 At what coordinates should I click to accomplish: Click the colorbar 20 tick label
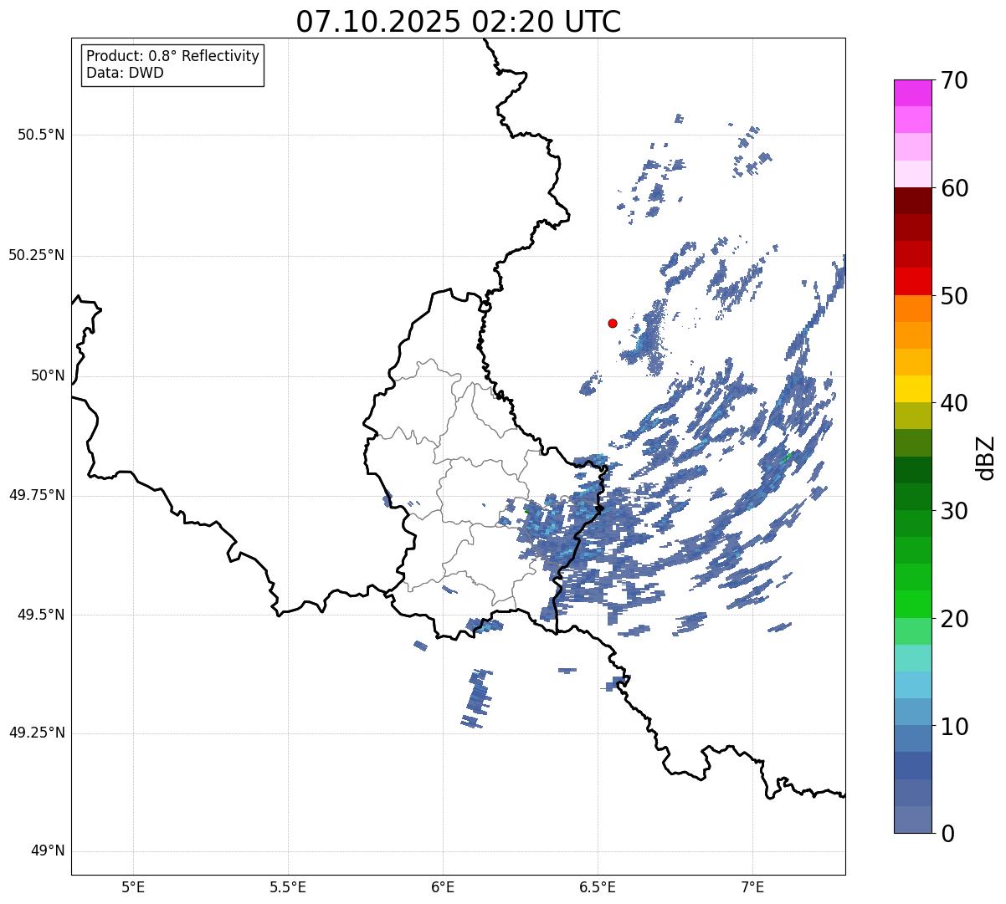[954, 619]
